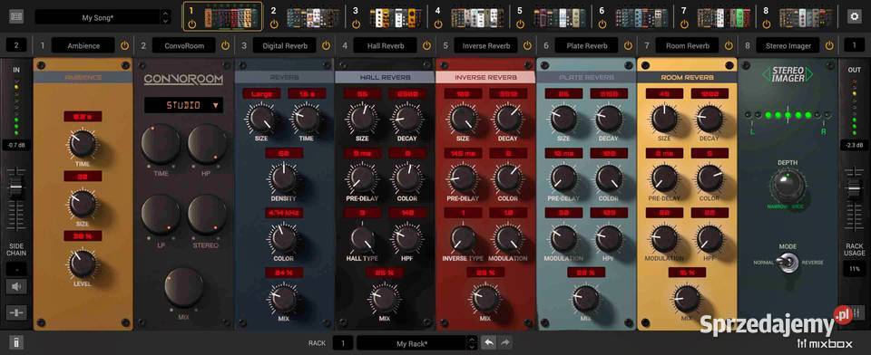Viewport: 871px width, 355px height.
Task: Click the input channel count 2 box
Action: coord(16,45)
